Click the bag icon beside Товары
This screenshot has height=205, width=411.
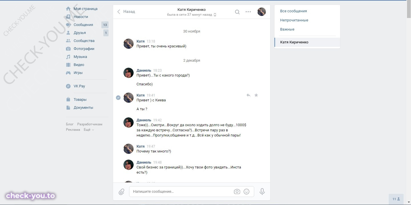[x=68, y=100]
